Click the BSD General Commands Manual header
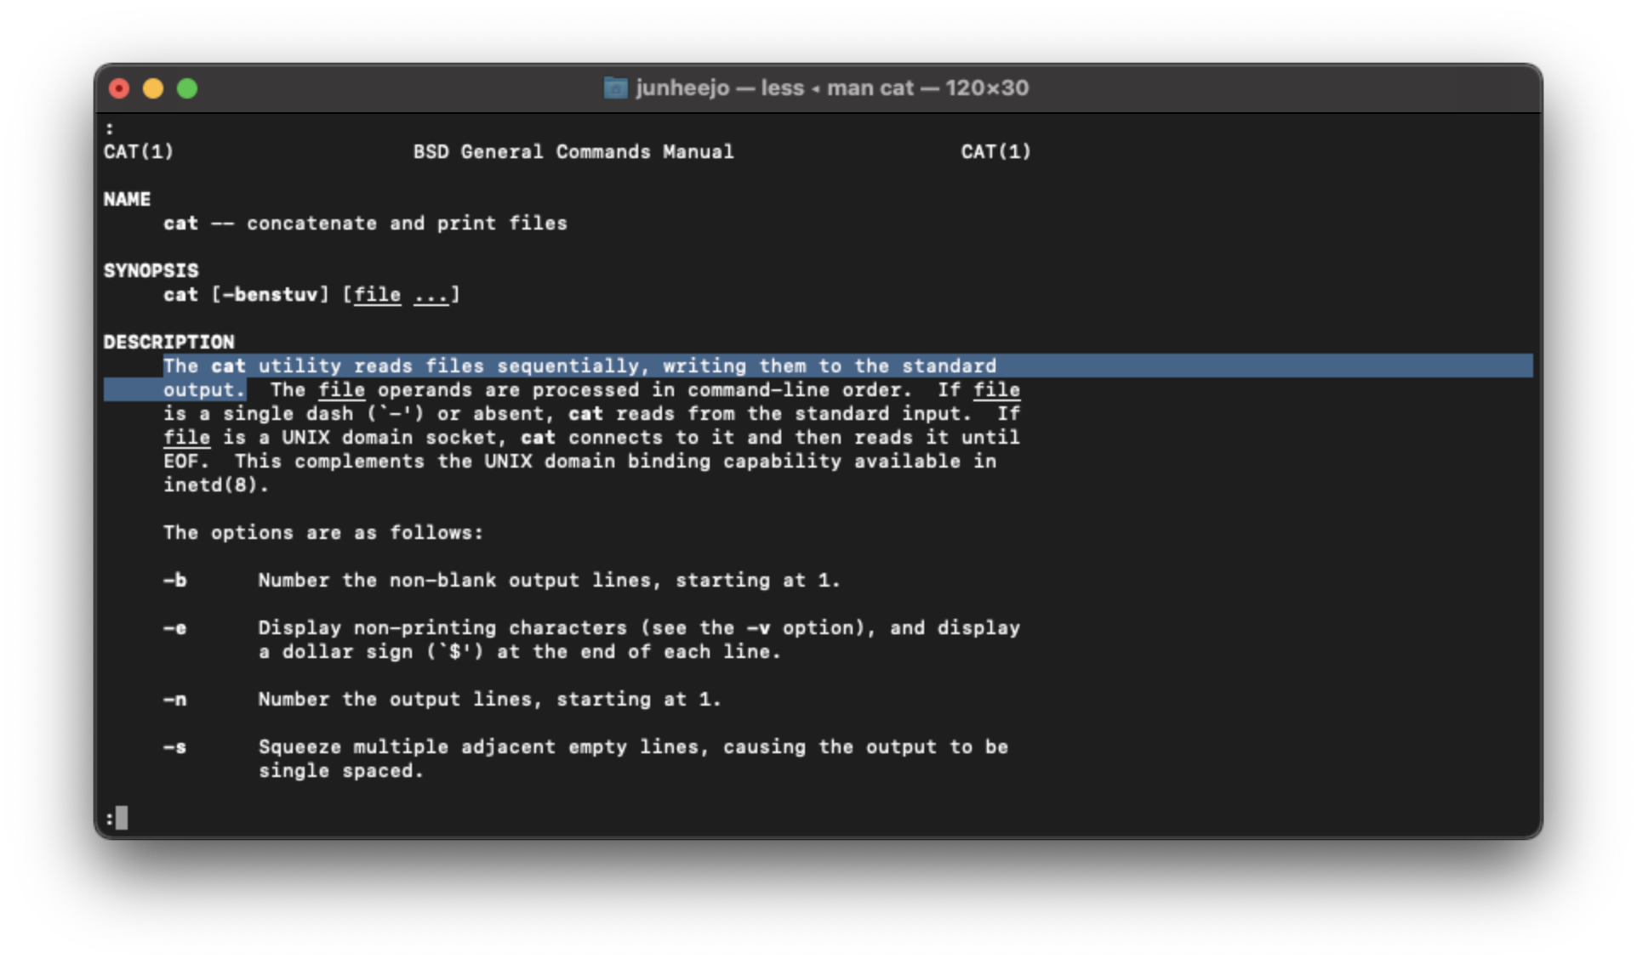 tap(573, 151)
